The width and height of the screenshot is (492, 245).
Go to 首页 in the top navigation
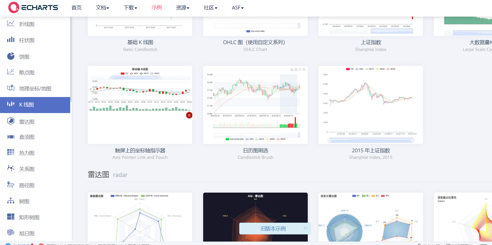(x=77, y=8)
